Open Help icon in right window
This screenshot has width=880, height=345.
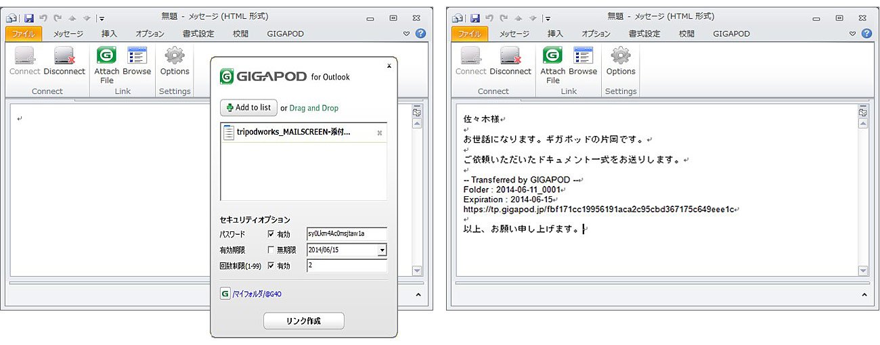tap(866, 33)
